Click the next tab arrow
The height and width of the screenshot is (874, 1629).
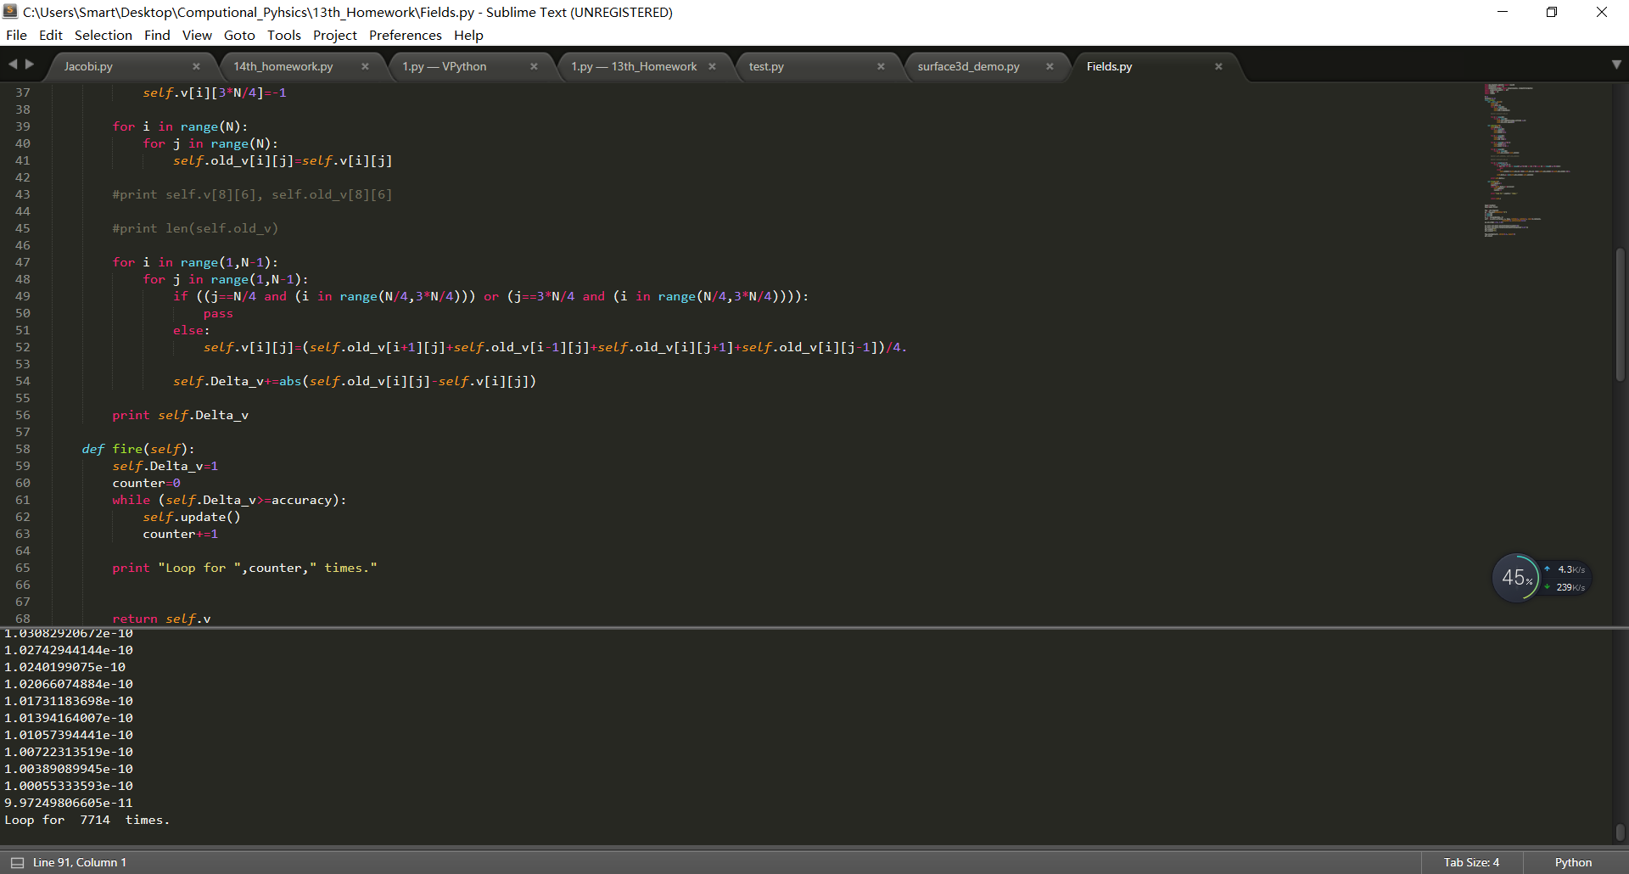(x=30, y=64)
